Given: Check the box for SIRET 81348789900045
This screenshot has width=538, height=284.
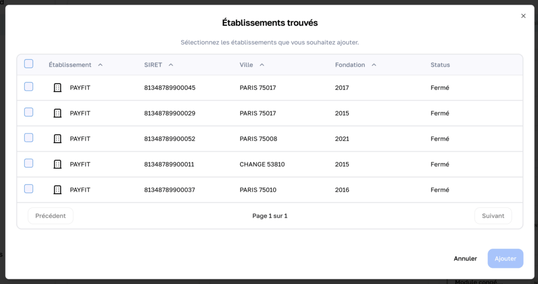Looking at the screenshot, I should (29, 87).
